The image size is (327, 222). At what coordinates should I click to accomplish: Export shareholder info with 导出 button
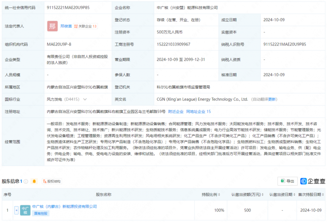[x=287, y=181]
